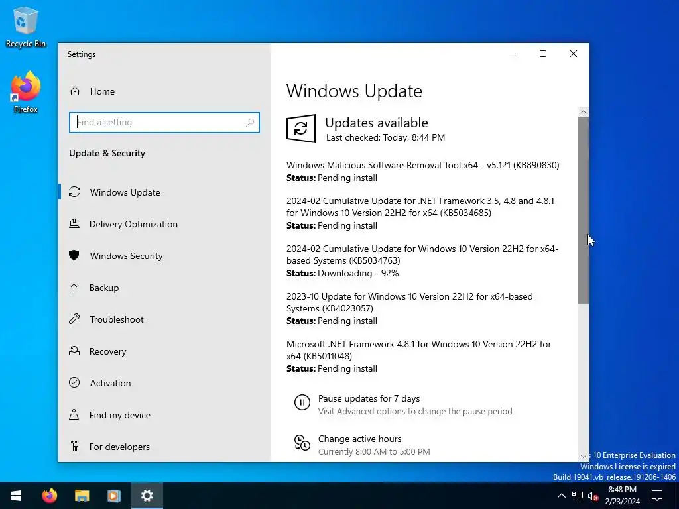Click the muted volume tray icon
Image resolution: width=679 pixels, height=509 pixels.
point(593,496)
